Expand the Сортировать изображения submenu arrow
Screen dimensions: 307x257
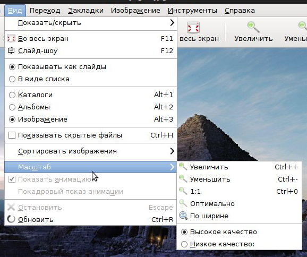pos(172,151)
